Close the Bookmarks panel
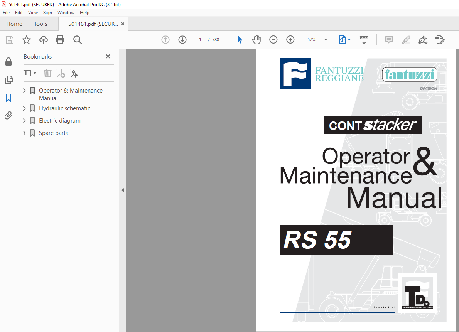 click(x=108, y=56)
